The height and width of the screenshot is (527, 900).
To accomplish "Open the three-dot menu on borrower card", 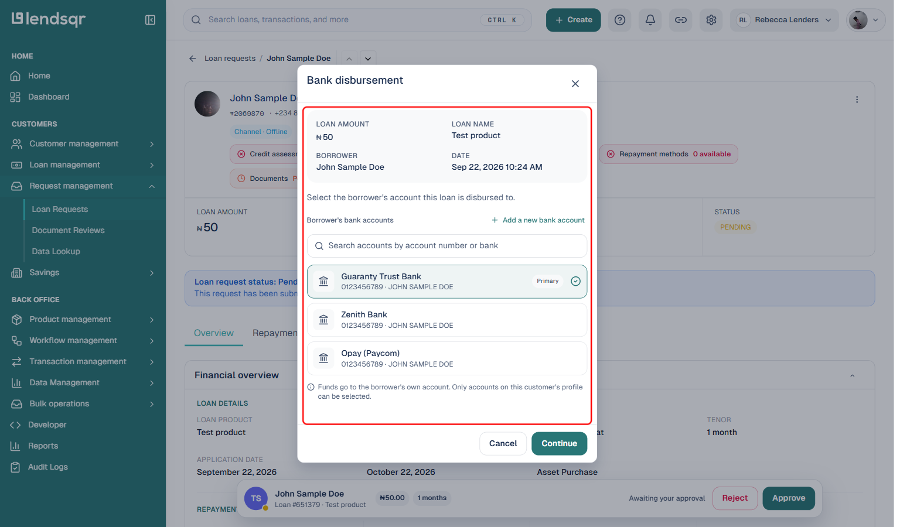I will click(x=857, y=100).
